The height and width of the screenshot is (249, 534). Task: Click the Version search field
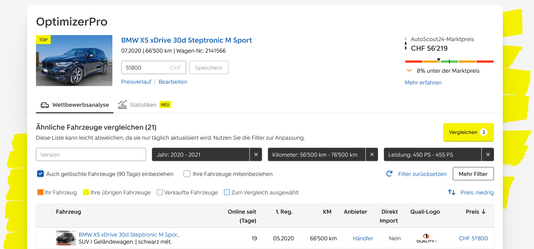point(91,155)
